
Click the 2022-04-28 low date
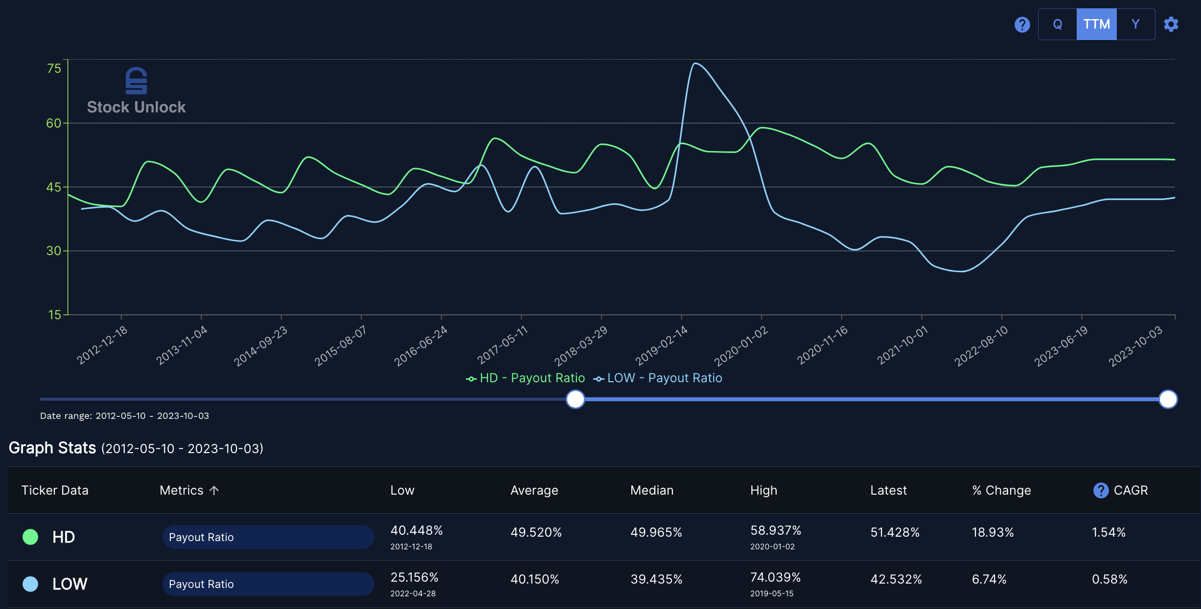point(413,593)
